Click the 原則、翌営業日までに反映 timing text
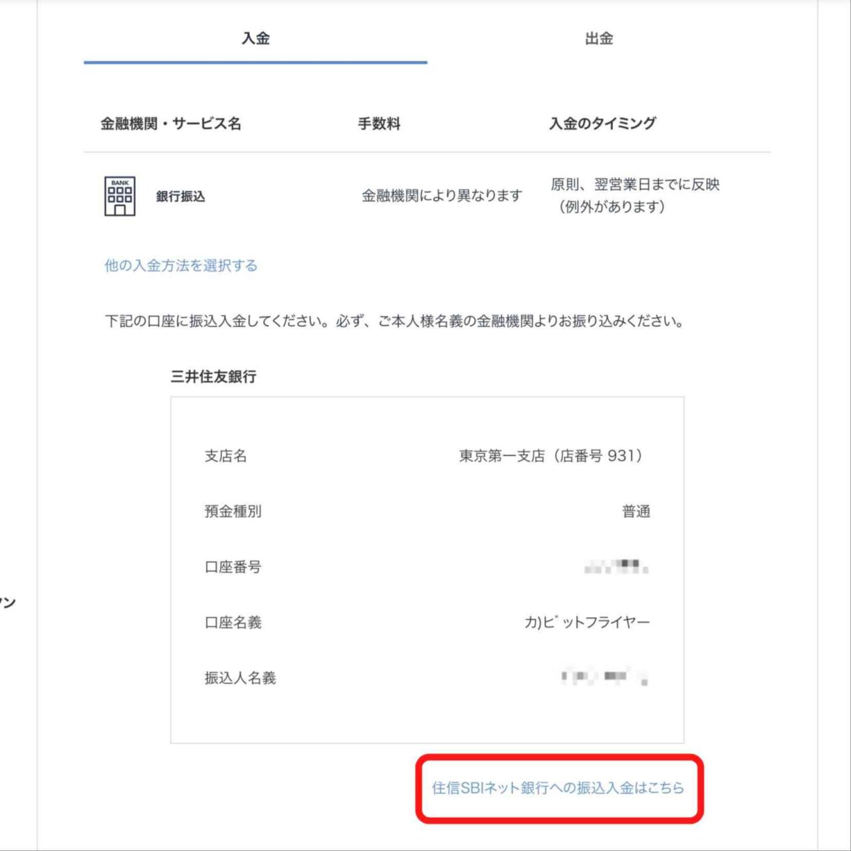 point(635,184)
